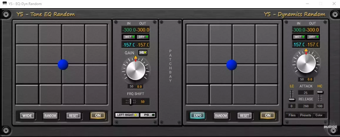Open the Files menu
Viewport: 340px width, 137px height.
[292, 115]
